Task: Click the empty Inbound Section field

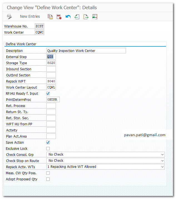Action: pyautogui.click(x=51, y=69)
